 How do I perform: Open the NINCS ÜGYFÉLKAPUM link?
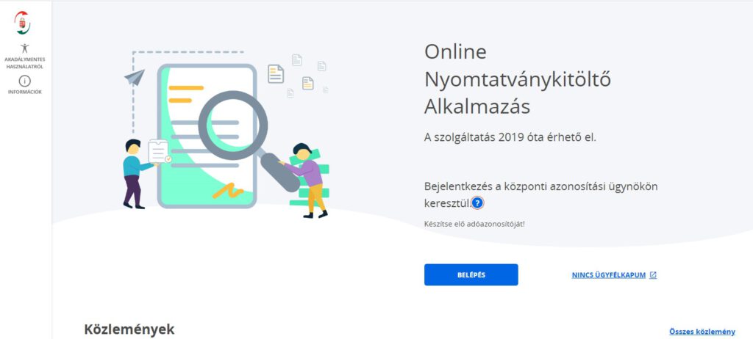coord(608,275)
